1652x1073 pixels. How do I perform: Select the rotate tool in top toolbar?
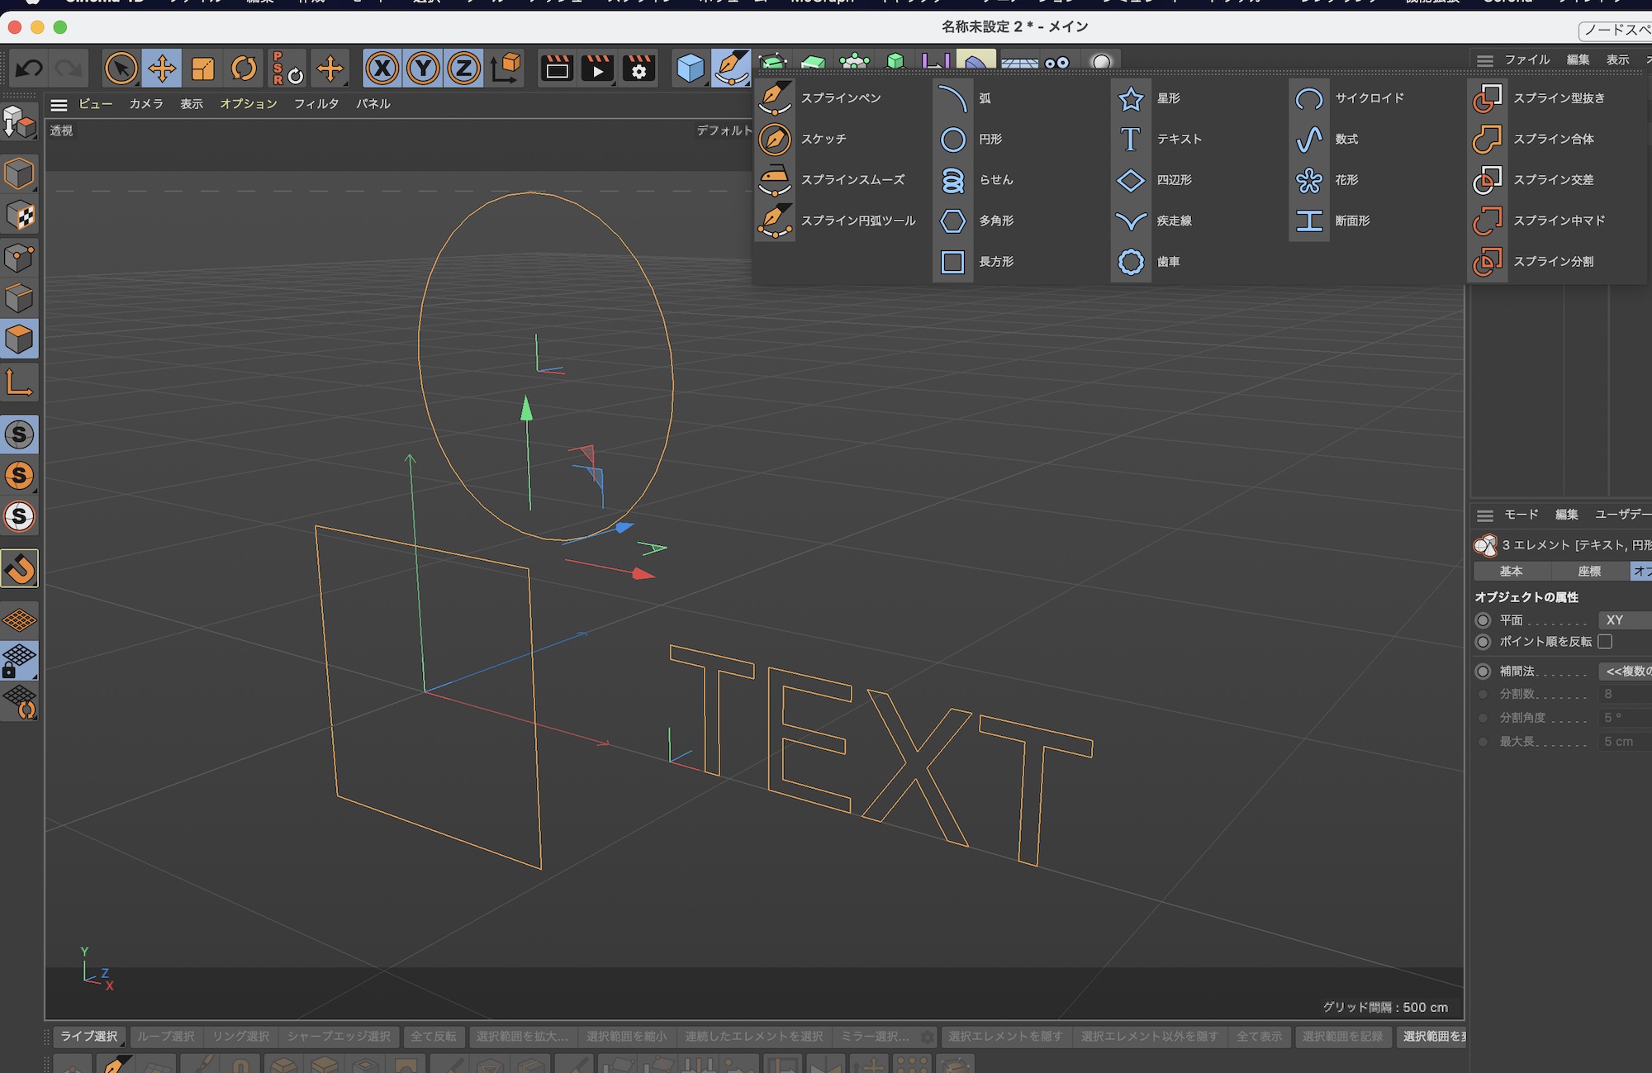pyautogui.click(x=243, y=69)
